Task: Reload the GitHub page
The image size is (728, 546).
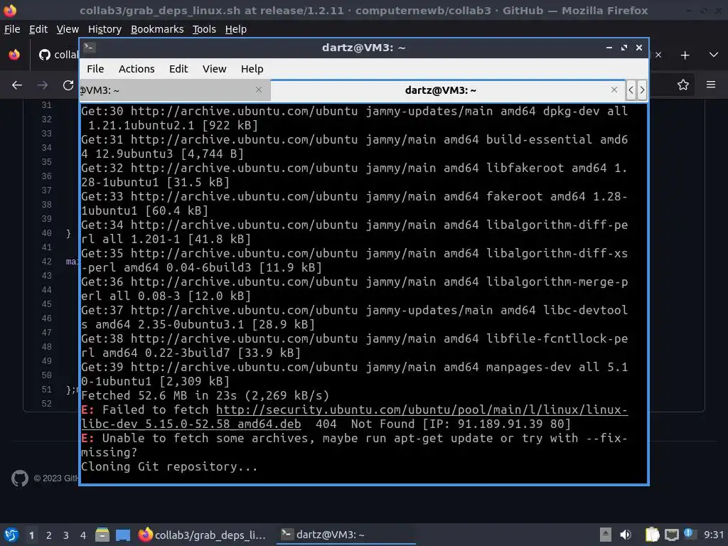Action: (x=68, y=85)
